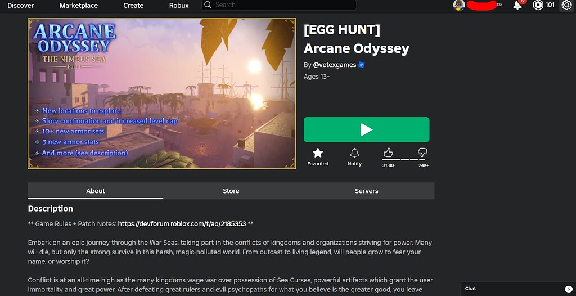Screen dimensions: 576x296
Task: Open the @vetexgames creator link
Action: click(334, 65)
